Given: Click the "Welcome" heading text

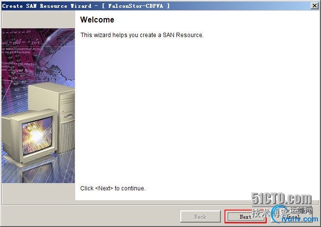Looking at the screenshot, I should click(x=97, y=20).
